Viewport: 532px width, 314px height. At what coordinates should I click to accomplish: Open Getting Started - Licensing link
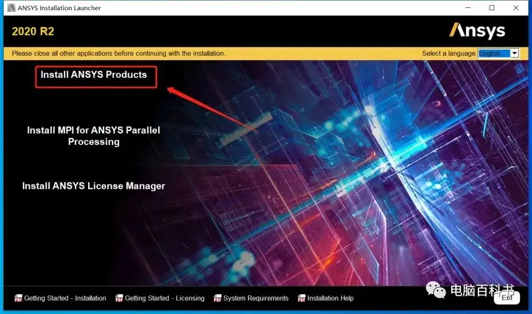click(164, 298)
